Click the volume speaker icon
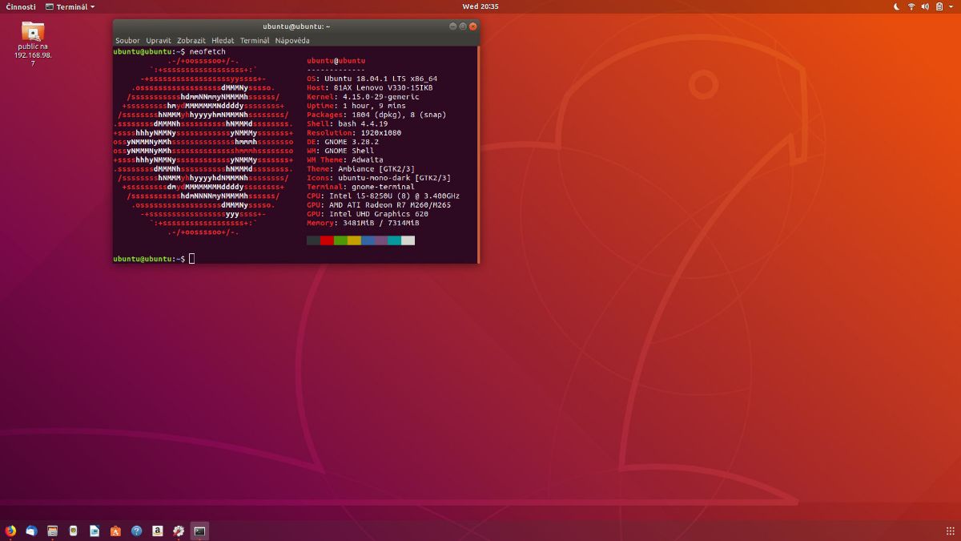 [x=926, y=6]
